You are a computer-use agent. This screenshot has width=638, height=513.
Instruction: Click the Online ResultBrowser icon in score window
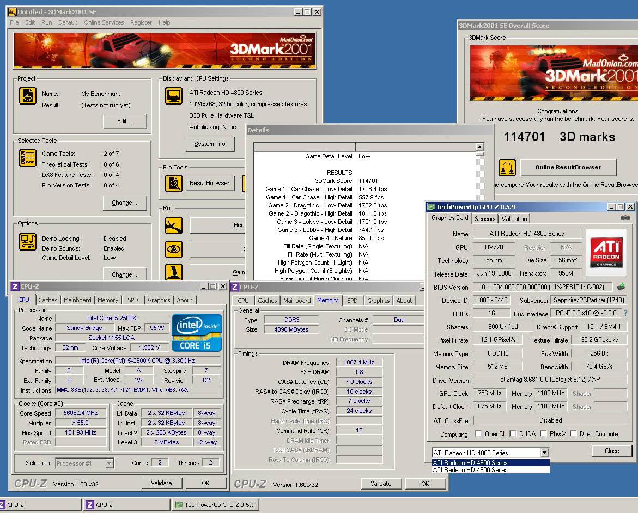pos(507,167)
